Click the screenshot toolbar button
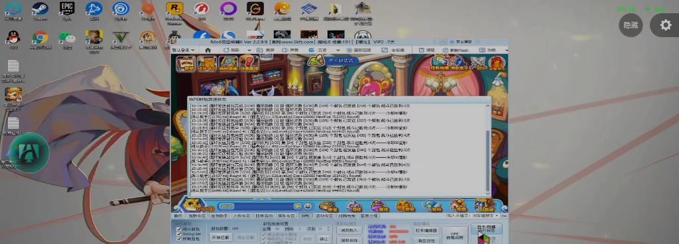The width and height of the screenshot is (679, 244). tap(266, 50)
